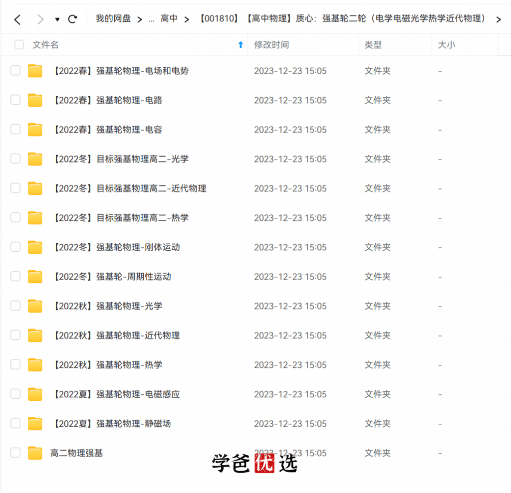Click the folder icon of 高二-光学
Screen dimensions: 511x493
coord(35,159)
